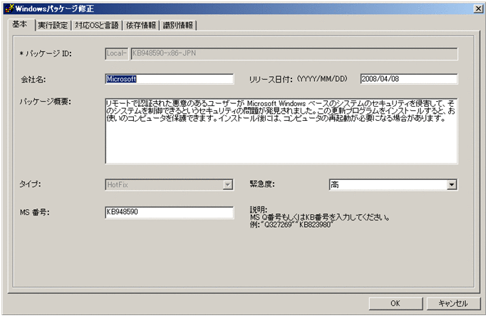Click the MS 番号 label
Image resolution: width=488 pixels, height=318 pixels.
(x=35, y=212)
